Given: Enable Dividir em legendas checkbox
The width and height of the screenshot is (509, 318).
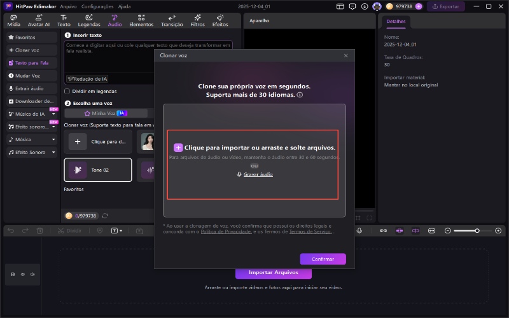Looking at the screenshot, I should pyautogui.click(x=67, y=91).
